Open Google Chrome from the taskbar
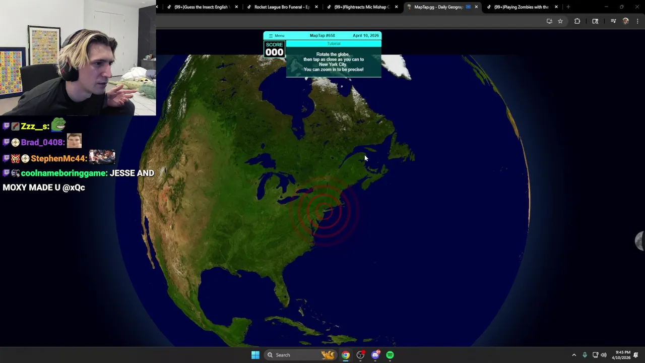This screenshot has width=645, height=363. (346, 355)
